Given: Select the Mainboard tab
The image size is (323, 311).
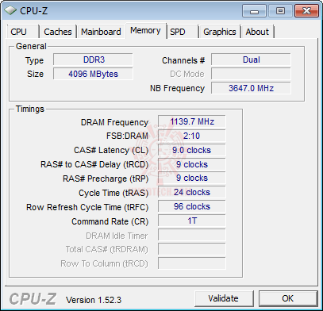Looking at the screenshot, I should 101,32.
